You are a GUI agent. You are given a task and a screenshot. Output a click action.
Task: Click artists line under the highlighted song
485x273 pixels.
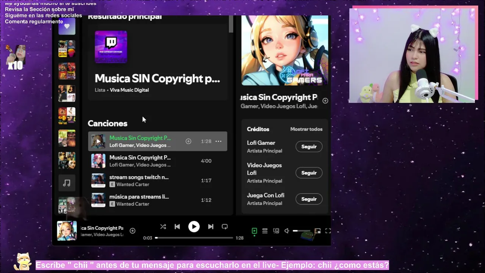pos(140,145)
